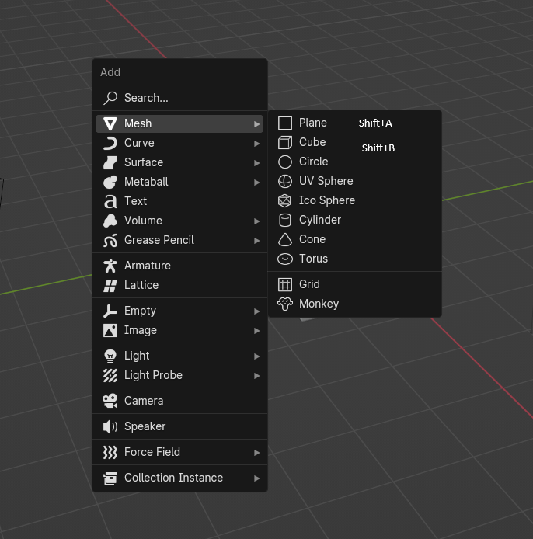This screenshot has height=539, width=533.
Task: Expand the Surface submenu arrow
Action: pyautogui.click(x=256, y=163)
